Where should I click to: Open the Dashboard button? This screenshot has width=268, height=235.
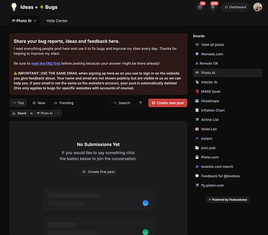tap(235, 7)
